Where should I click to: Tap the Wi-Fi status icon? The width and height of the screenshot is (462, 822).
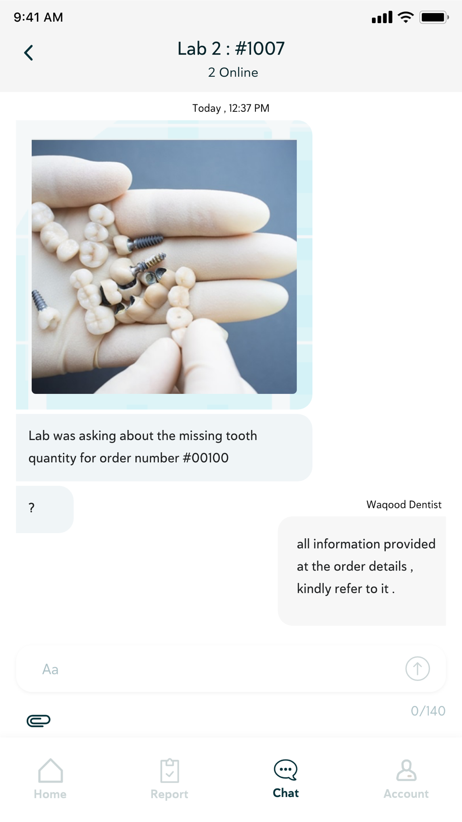(x=406, y=18)
